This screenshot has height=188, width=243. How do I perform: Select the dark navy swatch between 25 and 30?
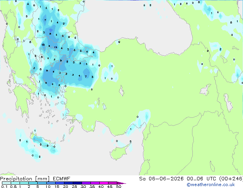click(77, 183)
